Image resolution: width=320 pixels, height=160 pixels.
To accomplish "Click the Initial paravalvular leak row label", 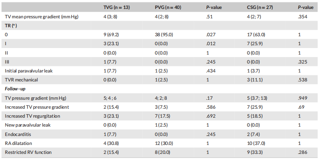I will (29, 71).
